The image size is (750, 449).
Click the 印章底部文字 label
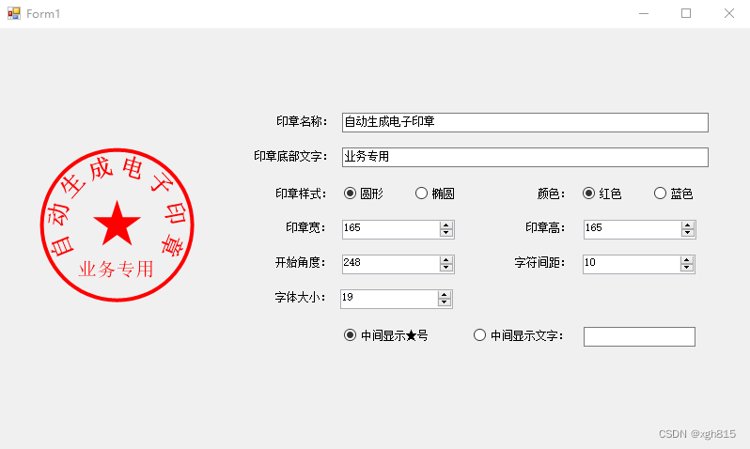pyautogui.click(x=290, y=156)
